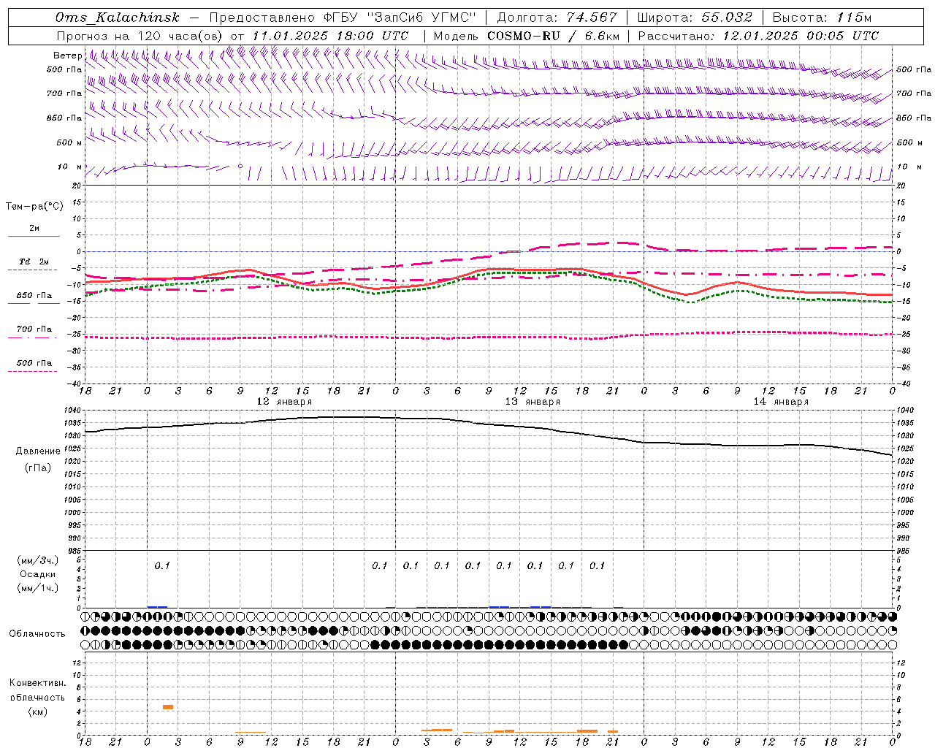935x748 pixels.
Task: Click the pink dashed sample under "500 гПа" legend
Action: [x=33, y=371]
